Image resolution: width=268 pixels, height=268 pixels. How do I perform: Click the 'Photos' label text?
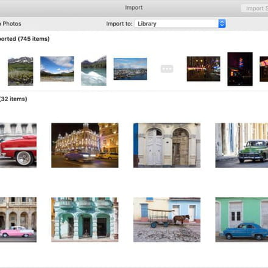point(12,24)
